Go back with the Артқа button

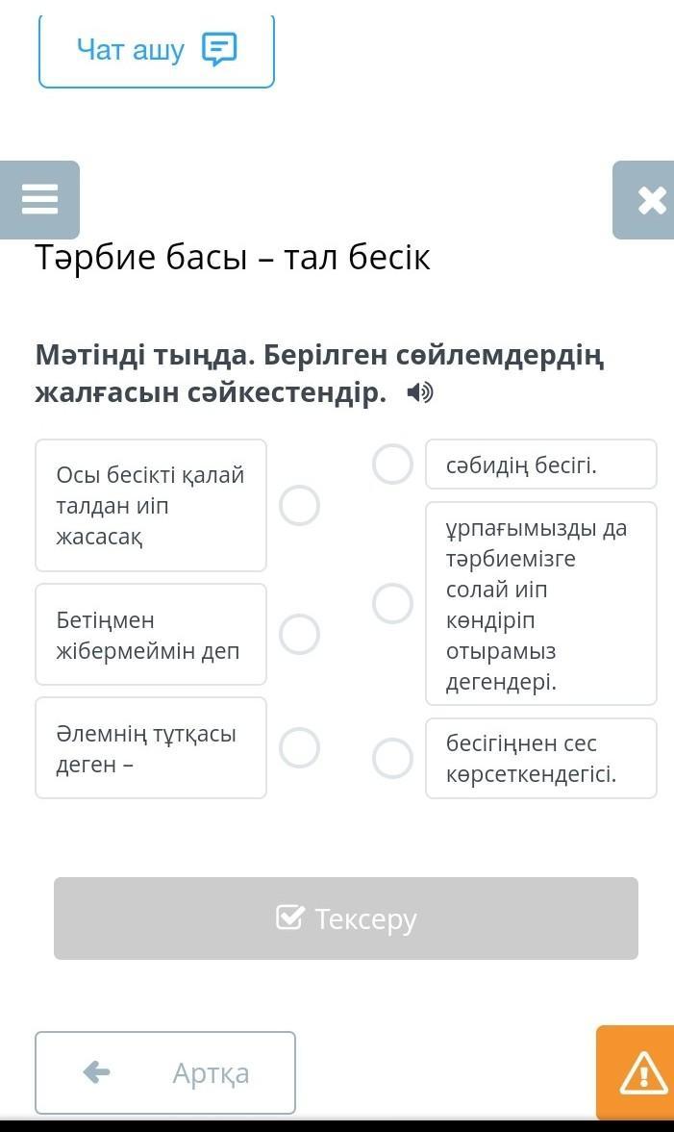(x=165, y=1072)
